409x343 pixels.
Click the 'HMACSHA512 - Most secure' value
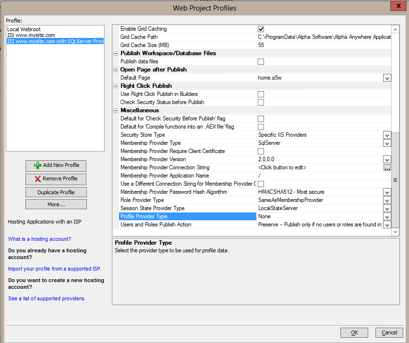pos(291,192)
